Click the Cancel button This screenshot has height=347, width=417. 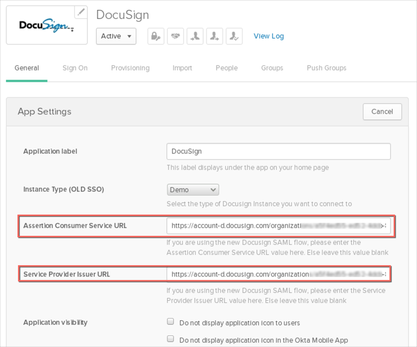click(x=382, y=111)
